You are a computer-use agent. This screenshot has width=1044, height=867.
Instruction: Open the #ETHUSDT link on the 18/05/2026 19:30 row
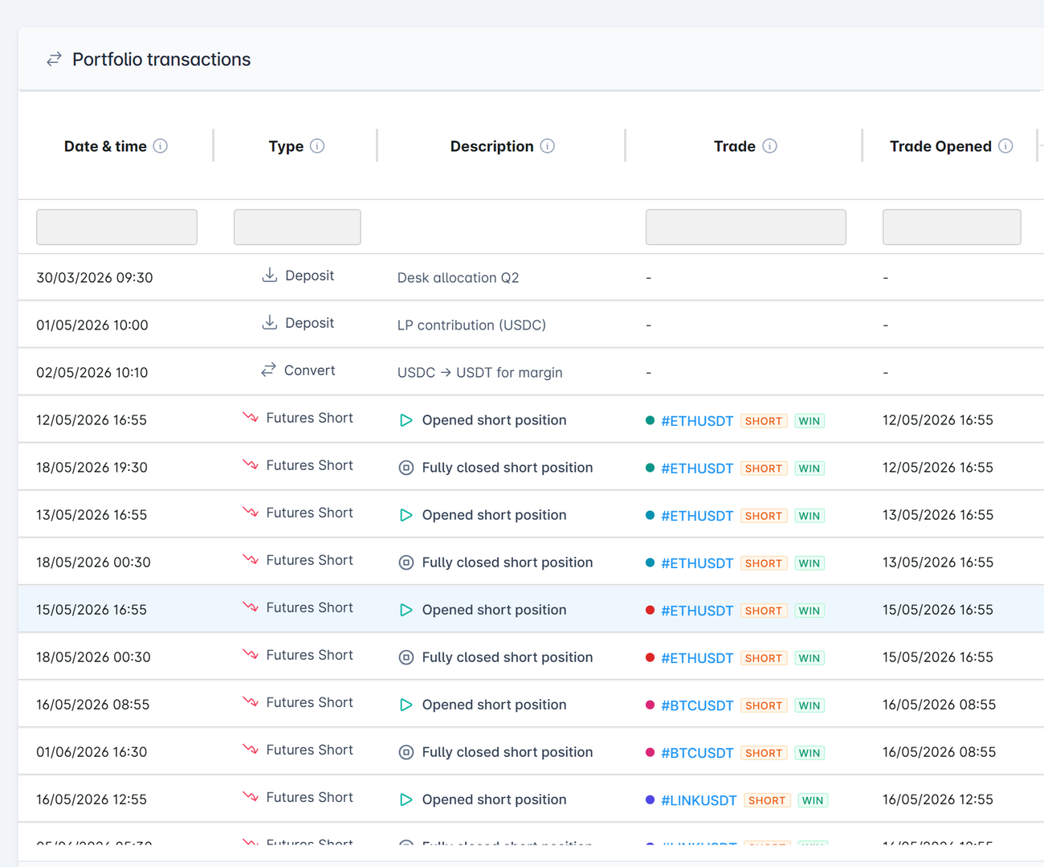(697, 468)
